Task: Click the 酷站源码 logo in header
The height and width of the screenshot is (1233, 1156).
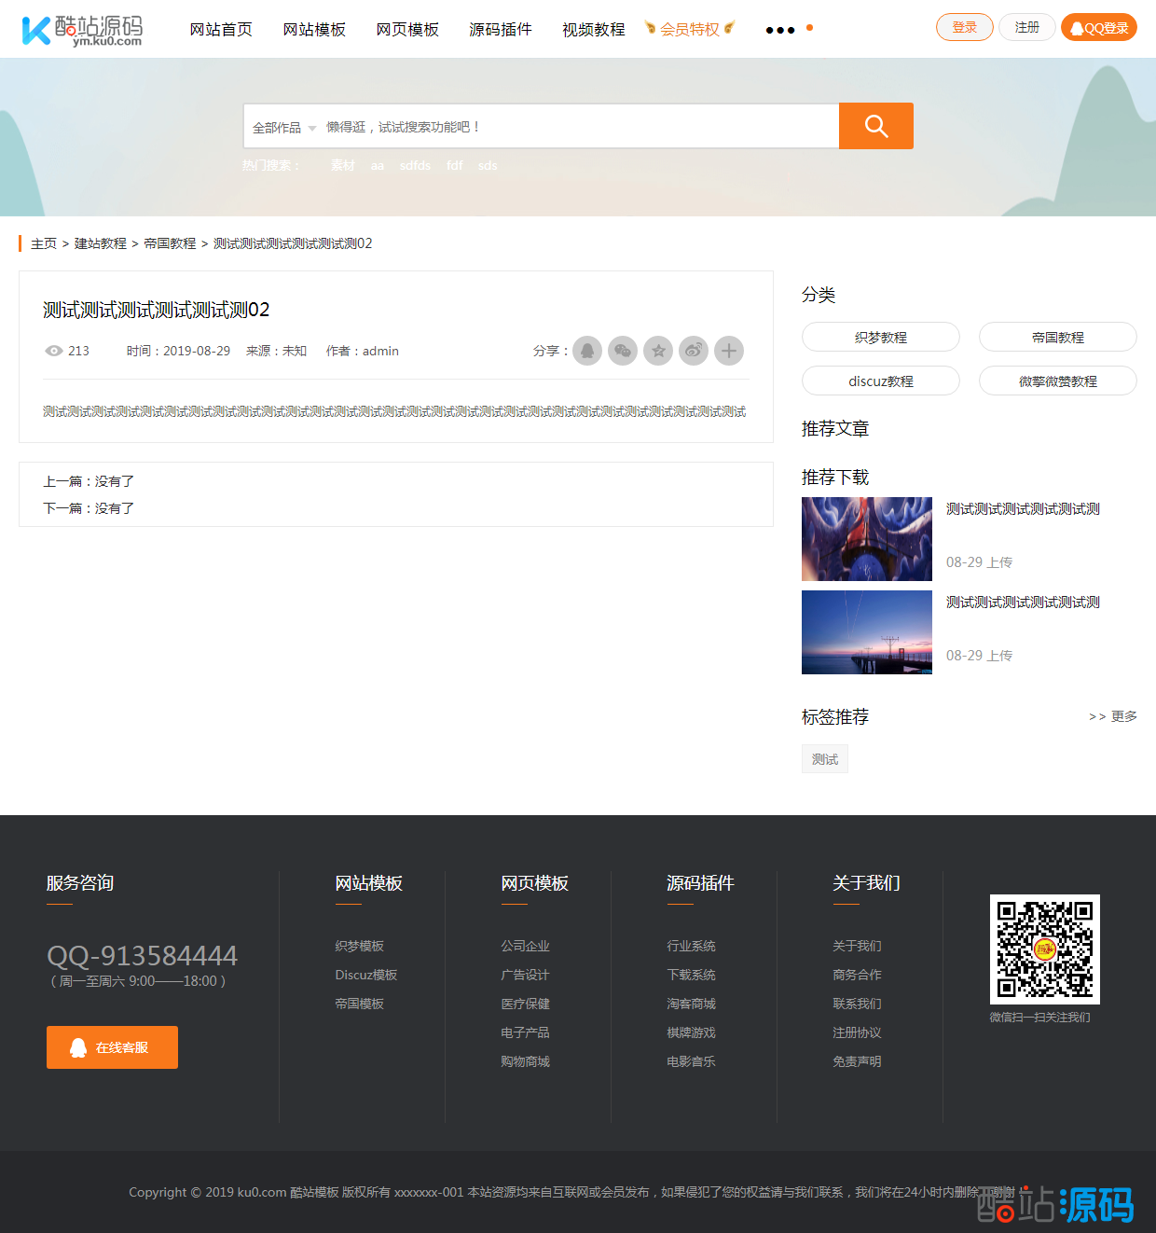Action: [82, 30]
